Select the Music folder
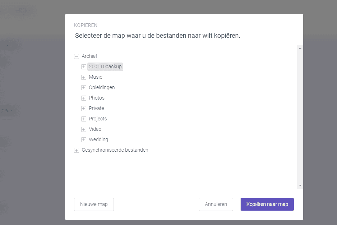The height and width of the screenshot is (225, 337). coord(96,77)
